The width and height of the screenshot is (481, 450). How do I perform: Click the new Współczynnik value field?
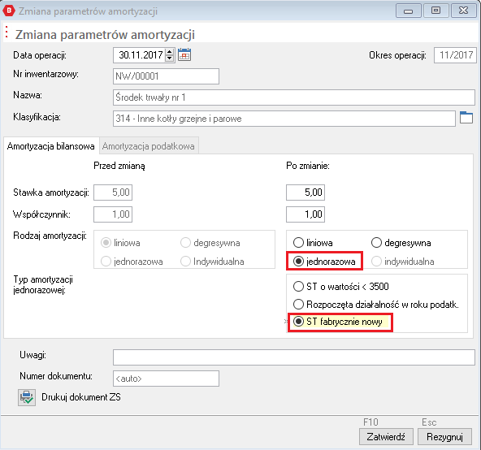tap(305, 214)
